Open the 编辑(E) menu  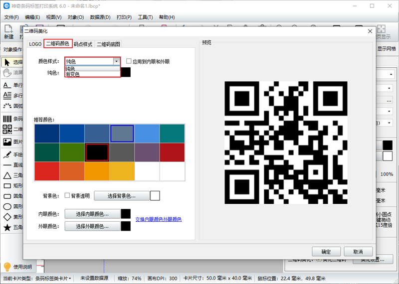pyautogui.click(x=32, y=17)
